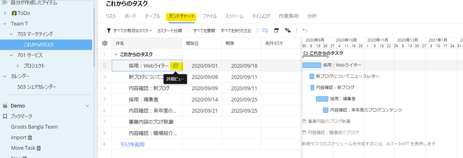Click Gantt bar for 内容確認：来年度のブログコンテンツ
The image size is (463, 158).
pyautogui.click(x=326, y=110)
